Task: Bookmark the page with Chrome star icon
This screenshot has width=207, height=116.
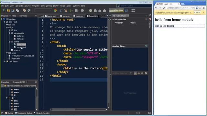Action: tap(200, 8)
